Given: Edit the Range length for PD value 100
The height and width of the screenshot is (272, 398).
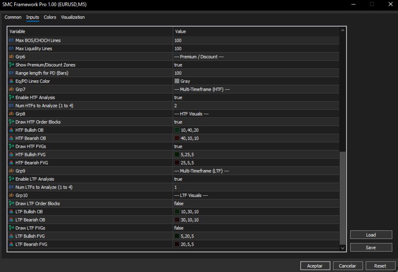Looking at the screenshot, I should coord(256,73).
